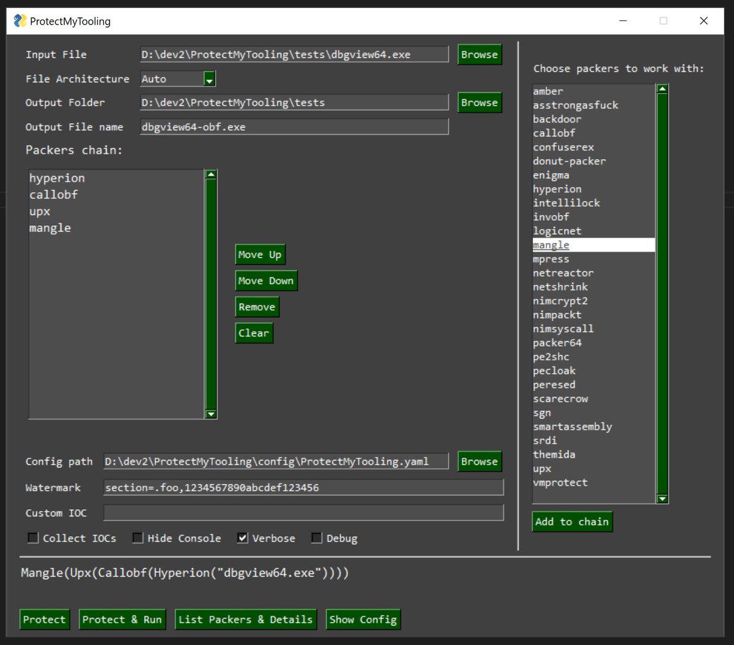Select mangle in the packers chain
Image resolution: width=734 pixels, height=645 pixels.
[x=116, y=228]
